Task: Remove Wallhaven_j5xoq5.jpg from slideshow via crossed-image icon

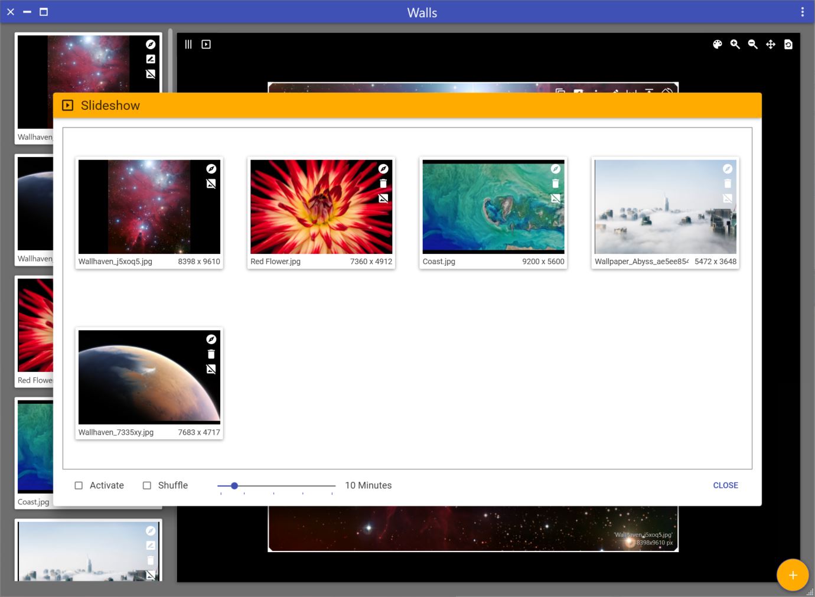Action: 211,184
